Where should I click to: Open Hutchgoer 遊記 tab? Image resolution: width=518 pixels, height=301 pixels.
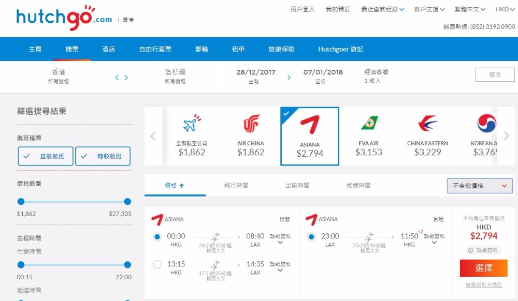pyautogui.click(x=341, y=49)
